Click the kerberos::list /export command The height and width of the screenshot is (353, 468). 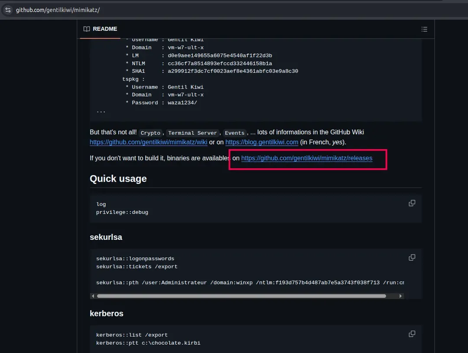click(132, 335)
